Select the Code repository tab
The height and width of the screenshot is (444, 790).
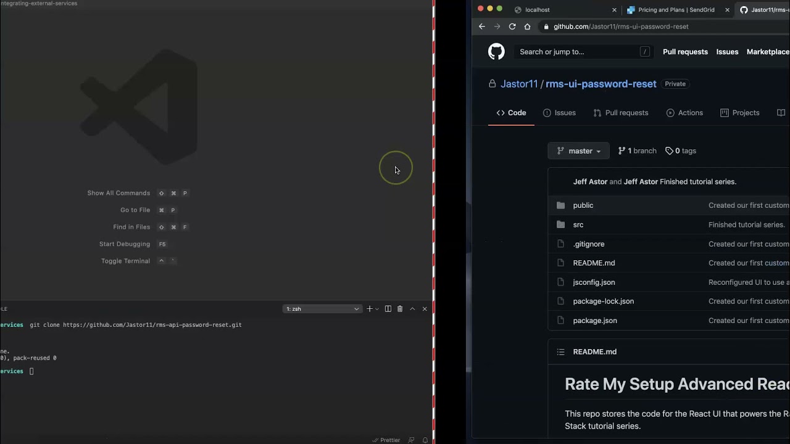tap(511, 113)
